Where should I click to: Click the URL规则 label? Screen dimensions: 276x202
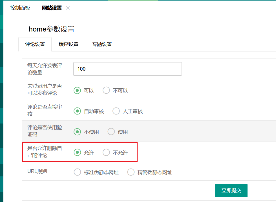pyautogui.click(x=37, y=171)
